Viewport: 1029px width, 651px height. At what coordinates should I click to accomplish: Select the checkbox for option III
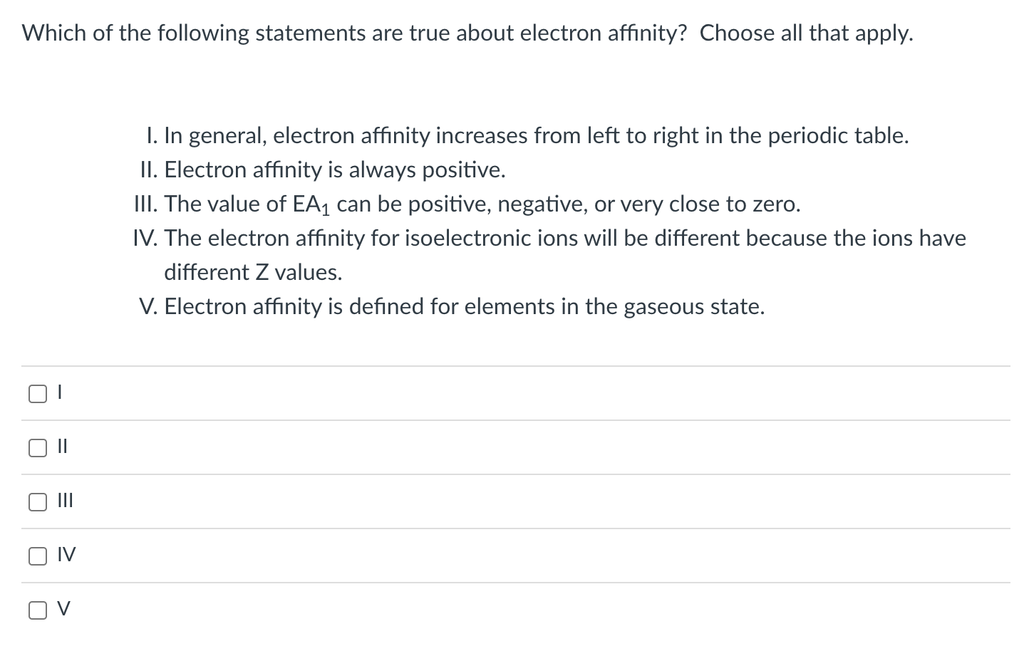pos(37,502)
